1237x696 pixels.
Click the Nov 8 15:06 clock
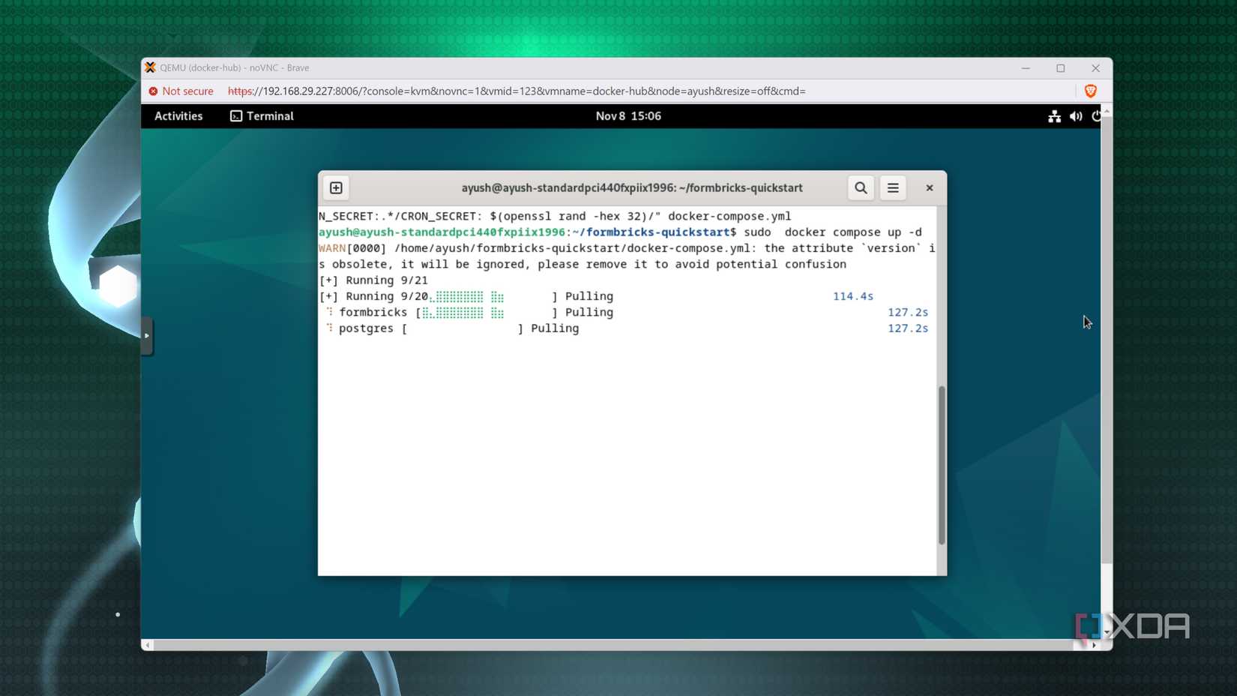pyautogui.click(x=628, y=116)
